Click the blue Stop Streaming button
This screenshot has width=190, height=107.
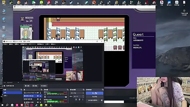pos(94,93)
